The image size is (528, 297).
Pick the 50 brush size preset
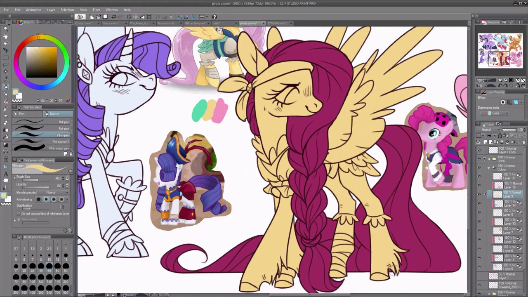(x=57, y=268)
